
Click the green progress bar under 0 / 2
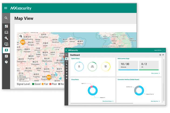[149, 70]
